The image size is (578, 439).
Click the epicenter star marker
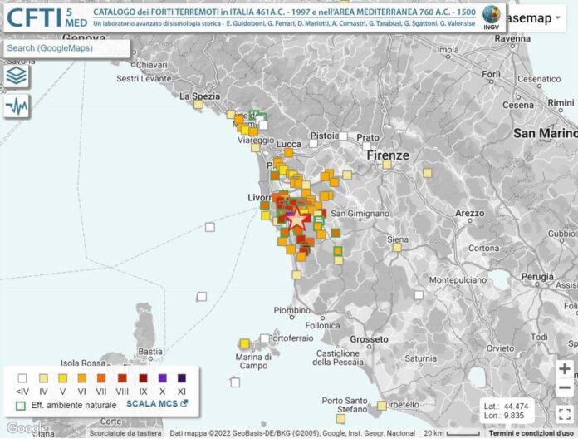pos(296,219)
